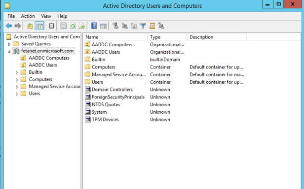This screenshot has width=304, height=189.
Task: Click the Export List toolbar icon
Action: pyautogui.click(x=82, y=26)
